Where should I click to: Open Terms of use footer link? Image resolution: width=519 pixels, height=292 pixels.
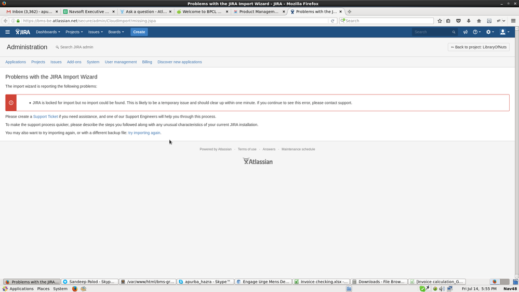click(247, 149)
